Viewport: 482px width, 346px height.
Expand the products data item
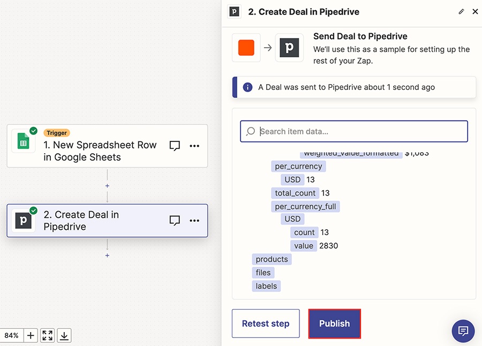pos(272,259)
